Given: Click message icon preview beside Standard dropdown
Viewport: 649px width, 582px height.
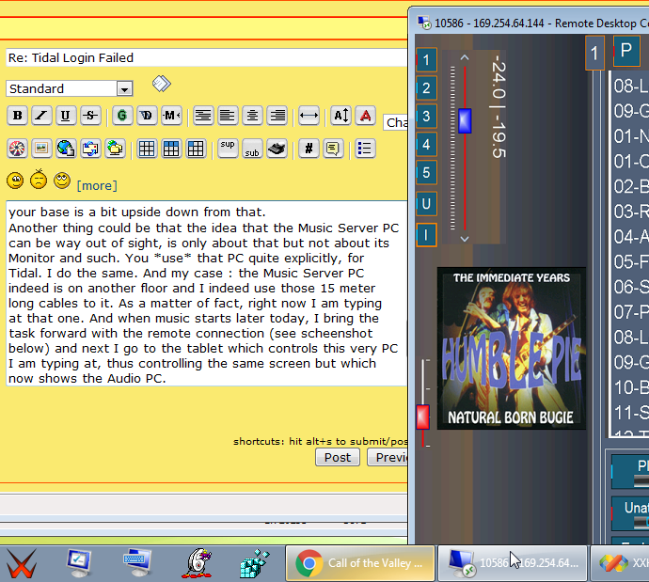Looking at the screenshot, I should pos(162,84).
